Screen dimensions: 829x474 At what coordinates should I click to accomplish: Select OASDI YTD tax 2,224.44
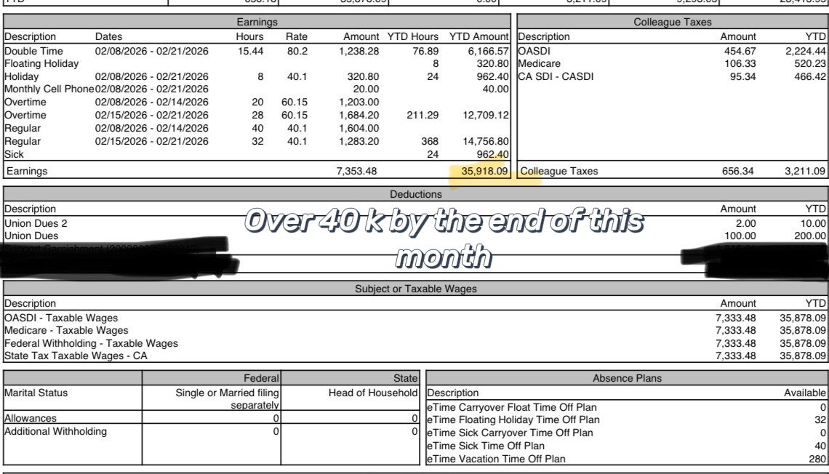806,52
